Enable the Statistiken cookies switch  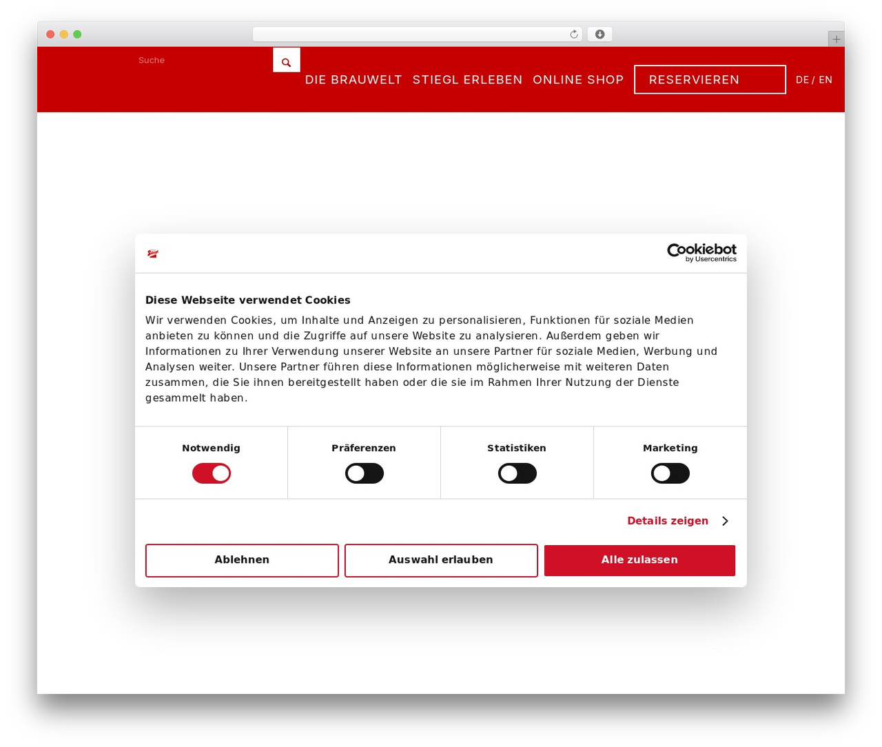517,473
